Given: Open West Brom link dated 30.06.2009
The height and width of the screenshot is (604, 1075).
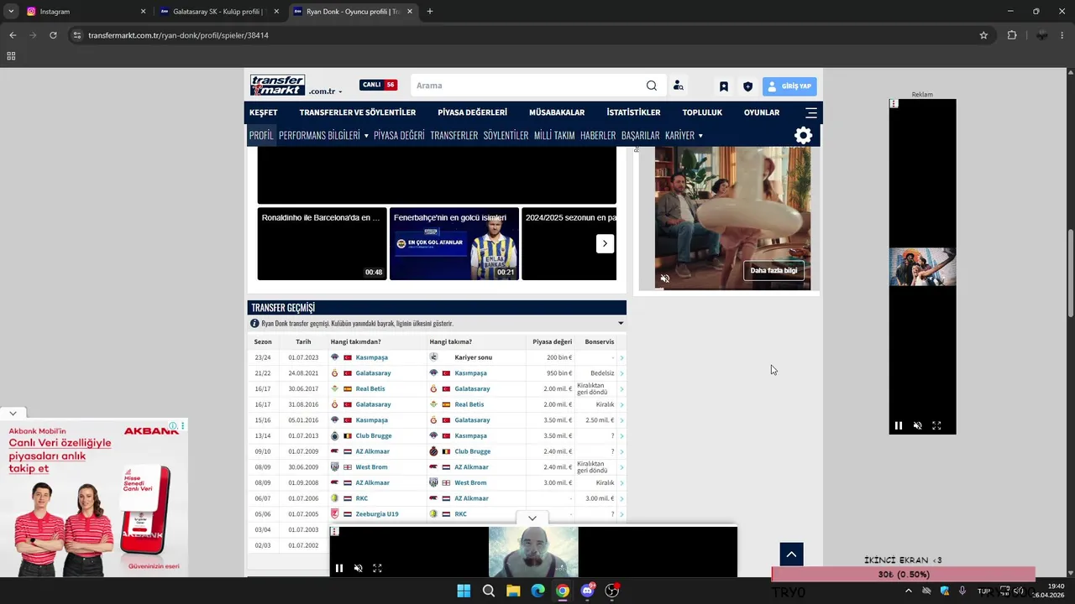Looking at the screenshot, I should click(371, 467).
